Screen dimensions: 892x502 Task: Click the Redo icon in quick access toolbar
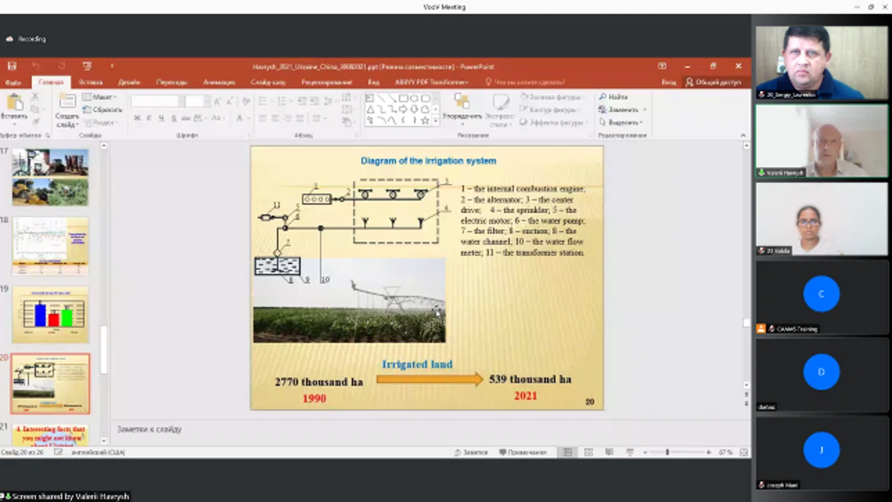pyautogui.click(x=62, y=66)
